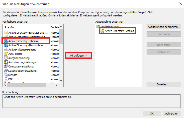This screenshot has height=118, width=184.
Task: Click the ADSI-Editor icon
Action: coord(6,54)
